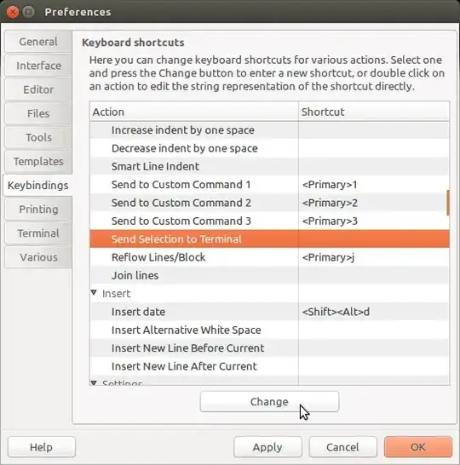460x465 pixels.
Task: Select the Reflow Lines/Block action
Action: [269, 257]
